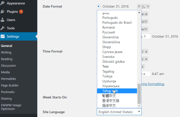Choose Uyƣurqə from language list

coord(117,81)
